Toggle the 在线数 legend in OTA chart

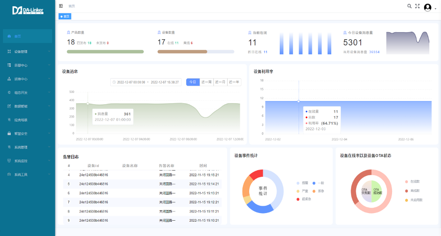click(411, 181)
